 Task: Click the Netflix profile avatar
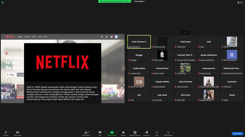(x=116, y=37)
